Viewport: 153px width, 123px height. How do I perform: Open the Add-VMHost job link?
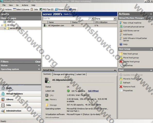click(93, 91)
